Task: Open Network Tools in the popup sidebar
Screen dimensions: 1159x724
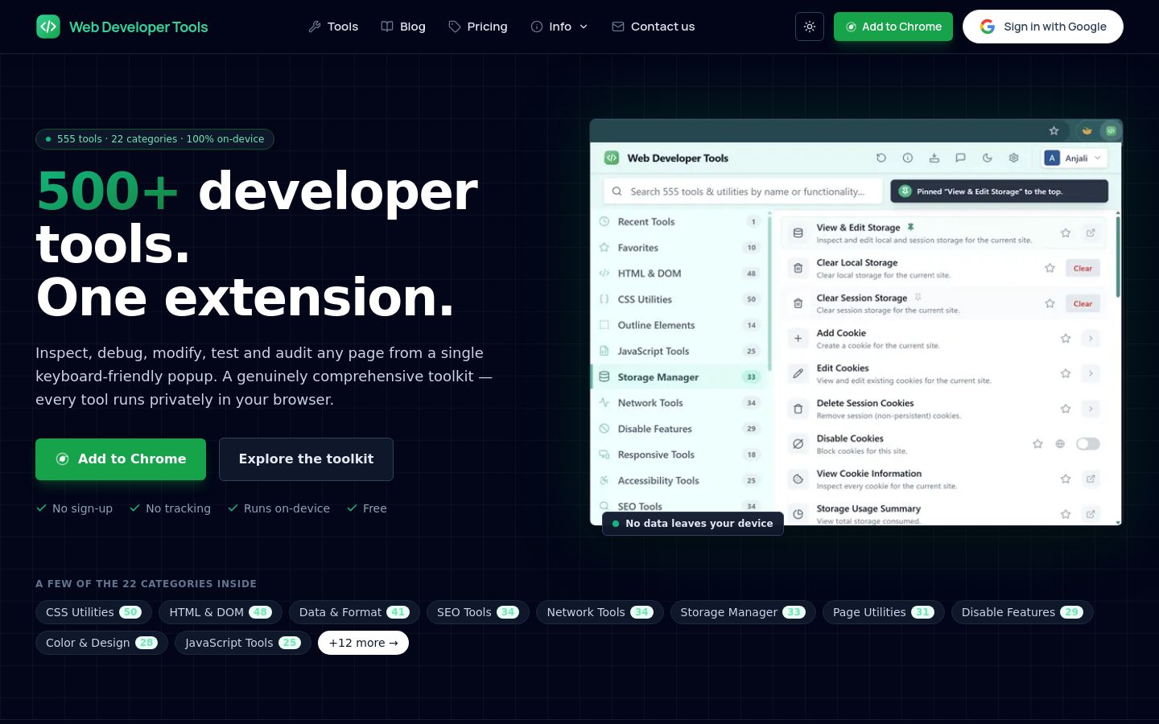Action: [x=680, y=403]
